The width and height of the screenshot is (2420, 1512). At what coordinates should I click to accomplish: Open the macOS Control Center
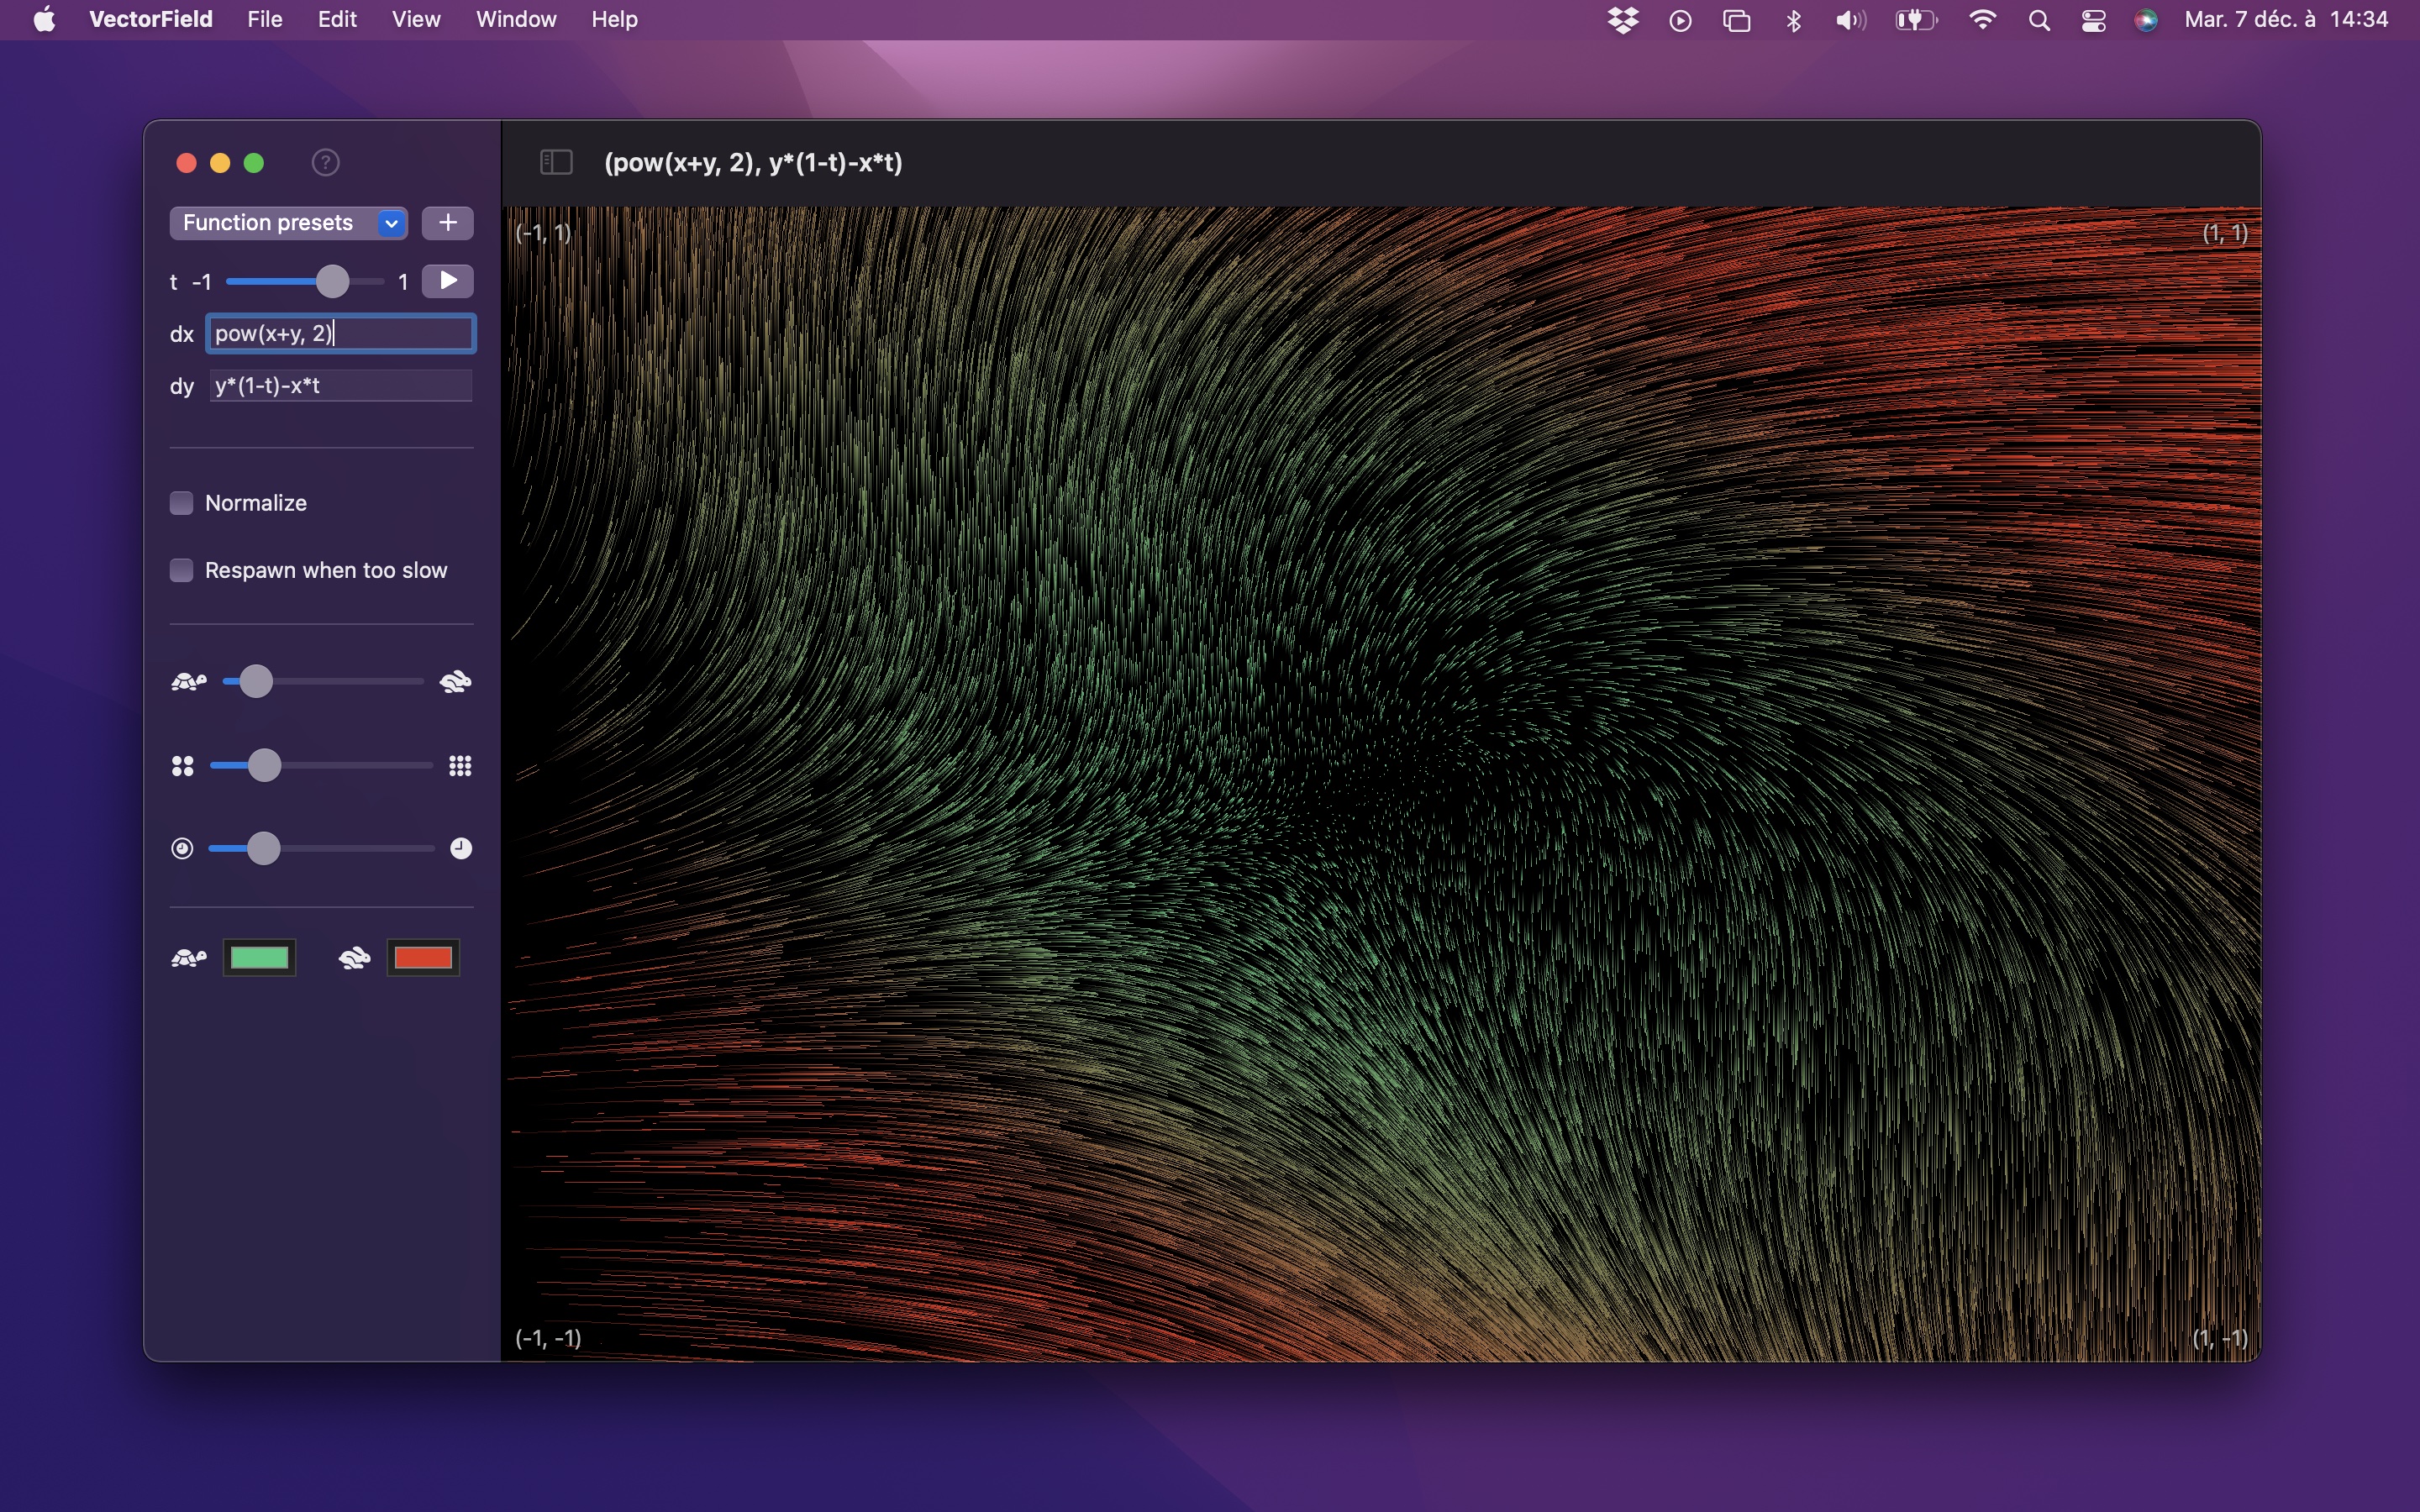(2093, 20)
